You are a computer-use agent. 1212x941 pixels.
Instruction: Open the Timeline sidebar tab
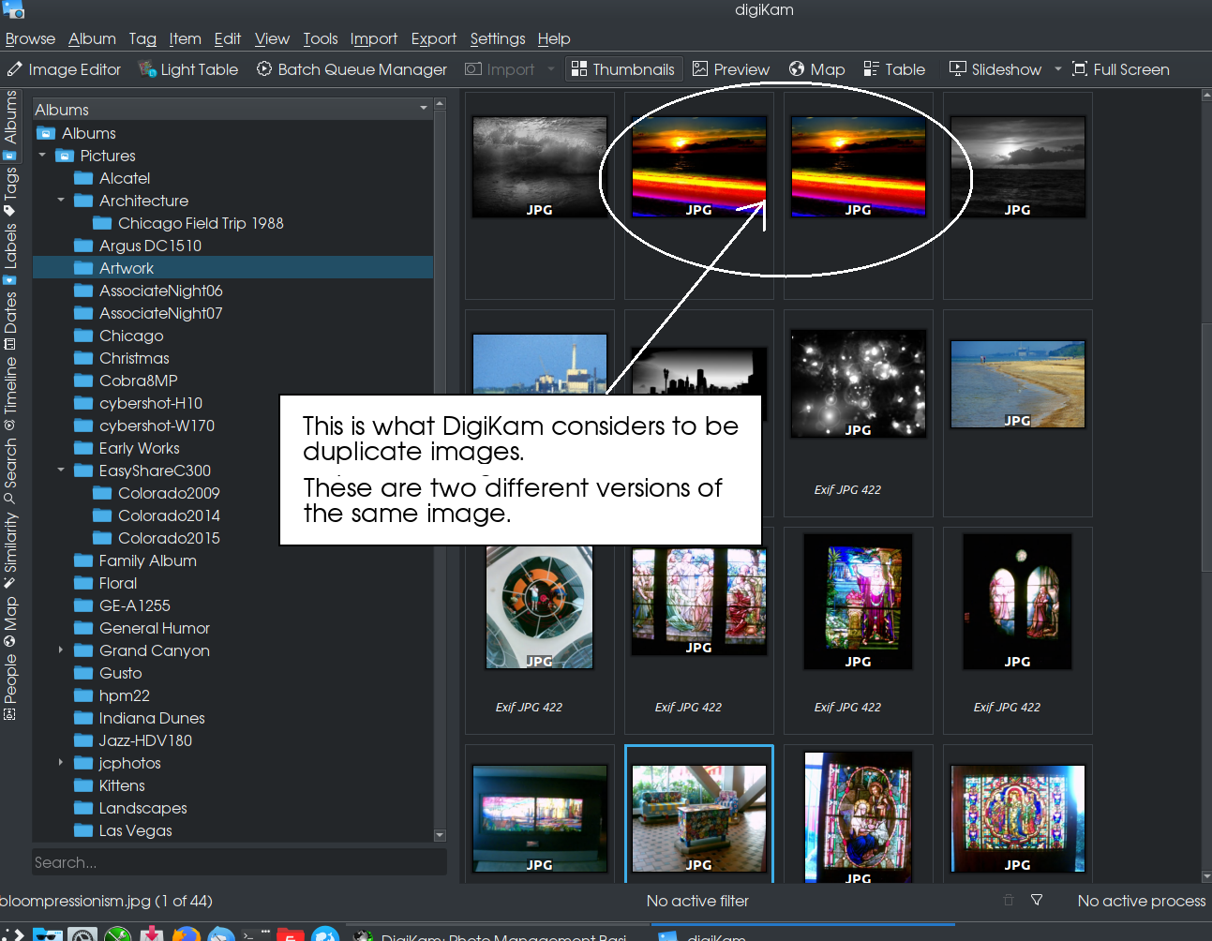tap(10, 394)
